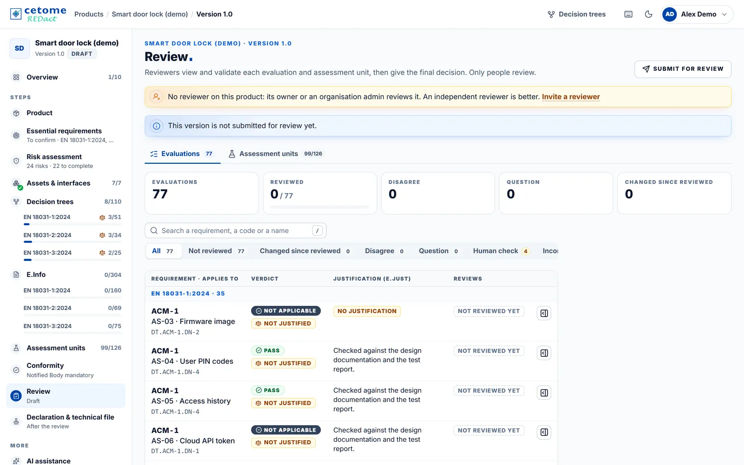Select Changed since reviewed filter
The height and width of the screenshot is (465, 744).
(305, 251)
